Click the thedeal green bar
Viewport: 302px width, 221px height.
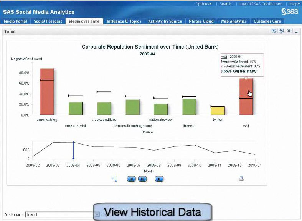pyautogui.click(x=189, y=107)
